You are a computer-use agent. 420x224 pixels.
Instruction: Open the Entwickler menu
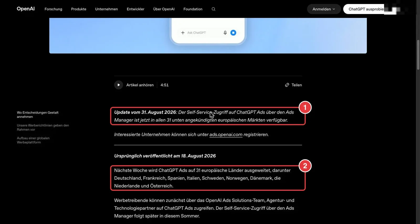(135, 9)
